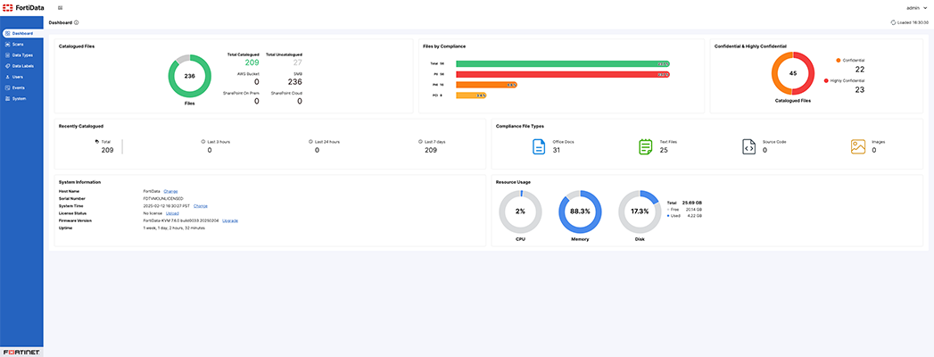Screen dimensions: 934x357
Task: Click the Memory 88.3% usage gauge
Action: click(x=580, y=212)
